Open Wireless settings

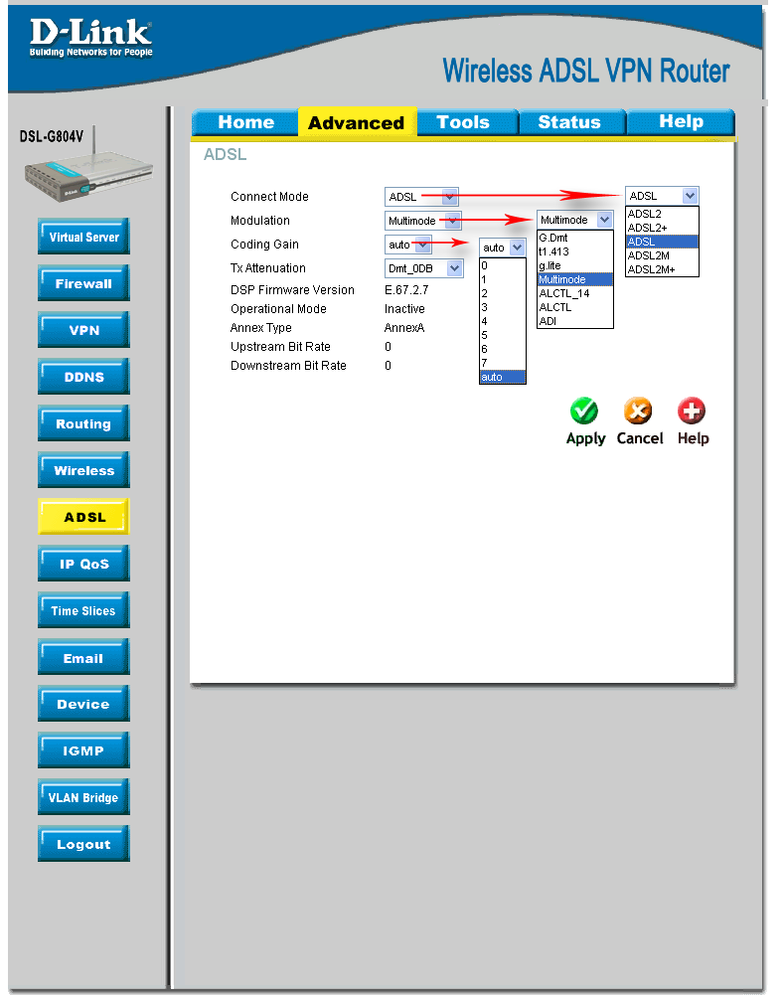click(83, 470)
